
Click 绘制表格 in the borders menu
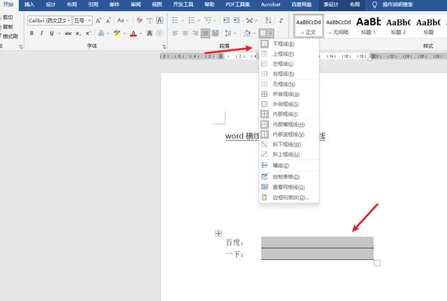point(288,177)
